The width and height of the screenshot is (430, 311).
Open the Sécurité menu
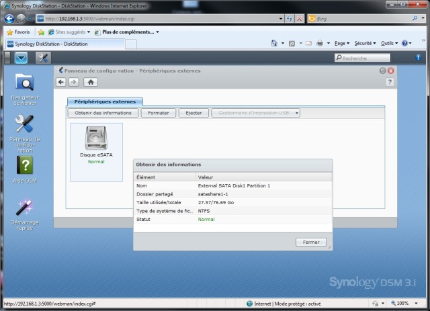[365, 44]
